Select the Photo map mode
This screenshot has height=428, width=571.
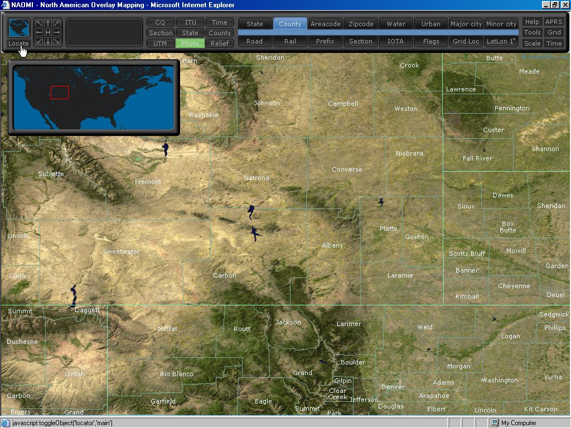pyautogui.click(x=190, y=43)
